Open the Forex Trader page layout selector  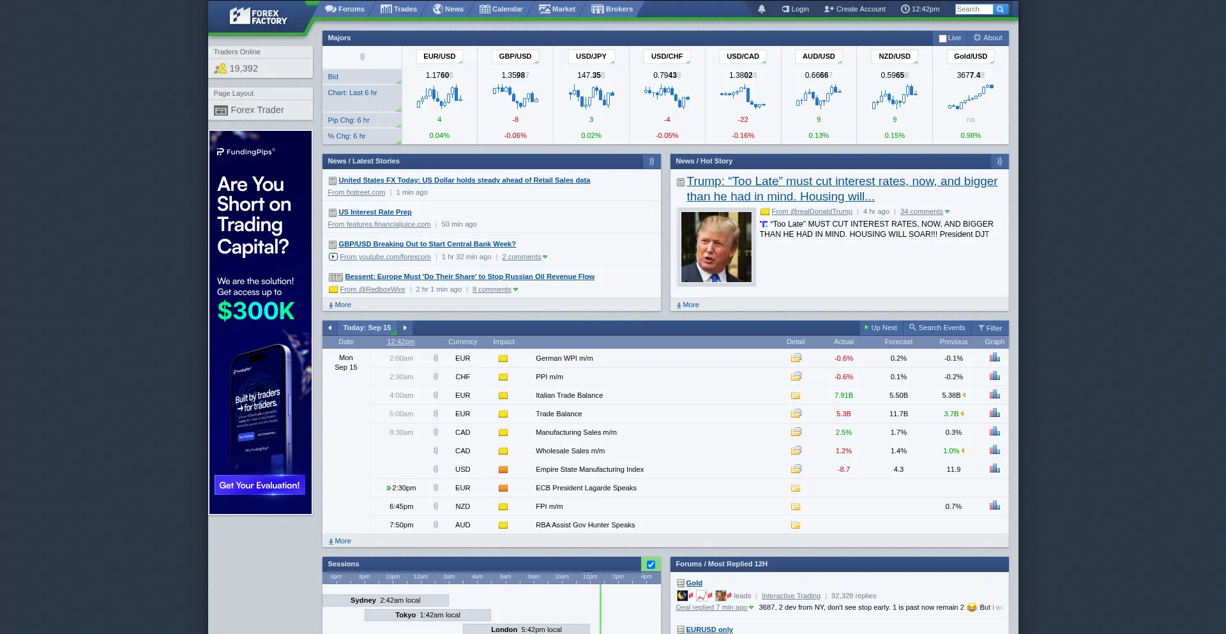click(261, 110)
